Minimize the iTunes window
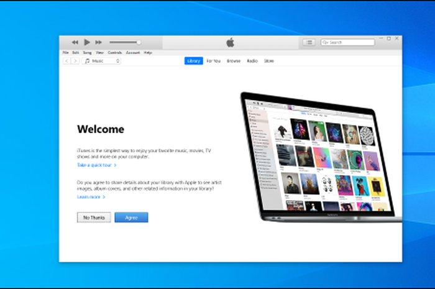 pos(381,39)
